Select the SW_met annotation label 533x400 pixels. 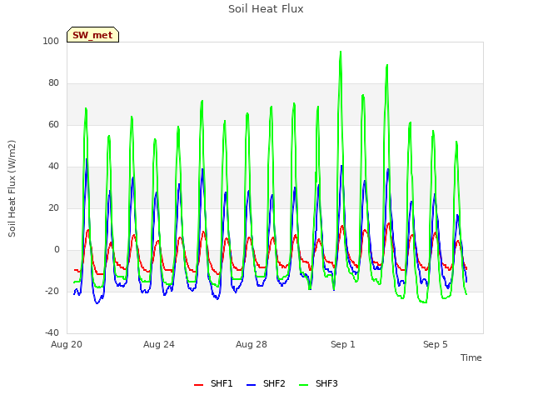92,35
